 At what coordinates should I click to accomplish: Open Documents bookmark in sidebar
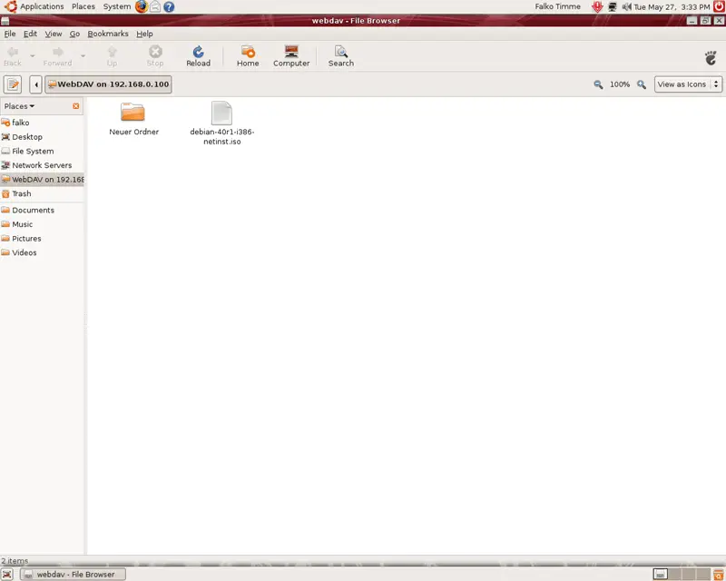[x=42, y=210]
